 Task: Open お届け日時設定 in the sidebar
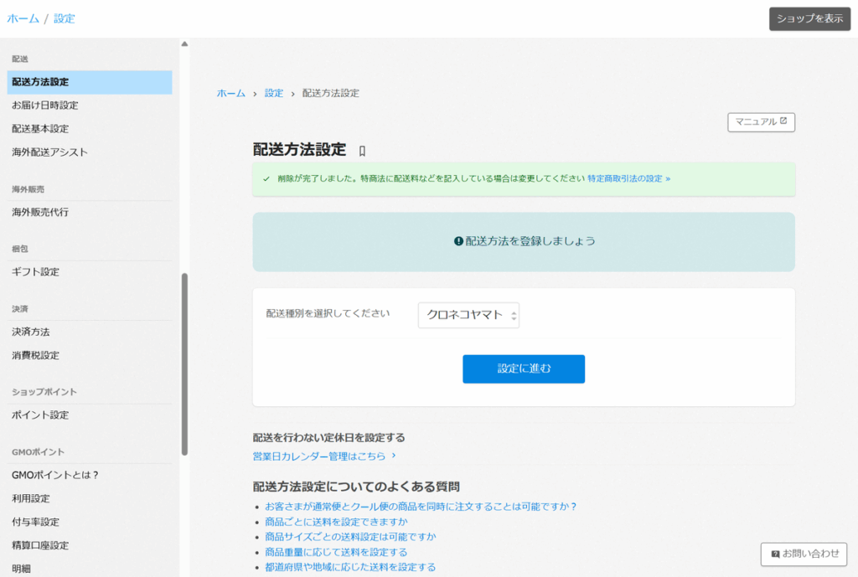coord(45,106)
